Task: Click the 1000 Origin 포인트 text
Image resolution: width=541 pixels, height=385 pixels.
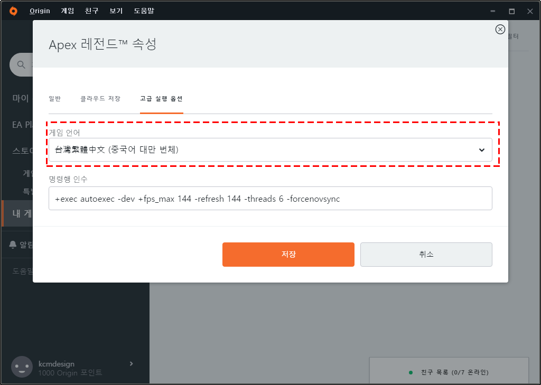Action: 70,372
